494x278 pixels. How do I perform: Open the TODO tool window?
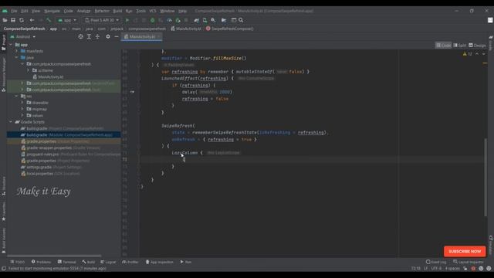coord(17,263)
